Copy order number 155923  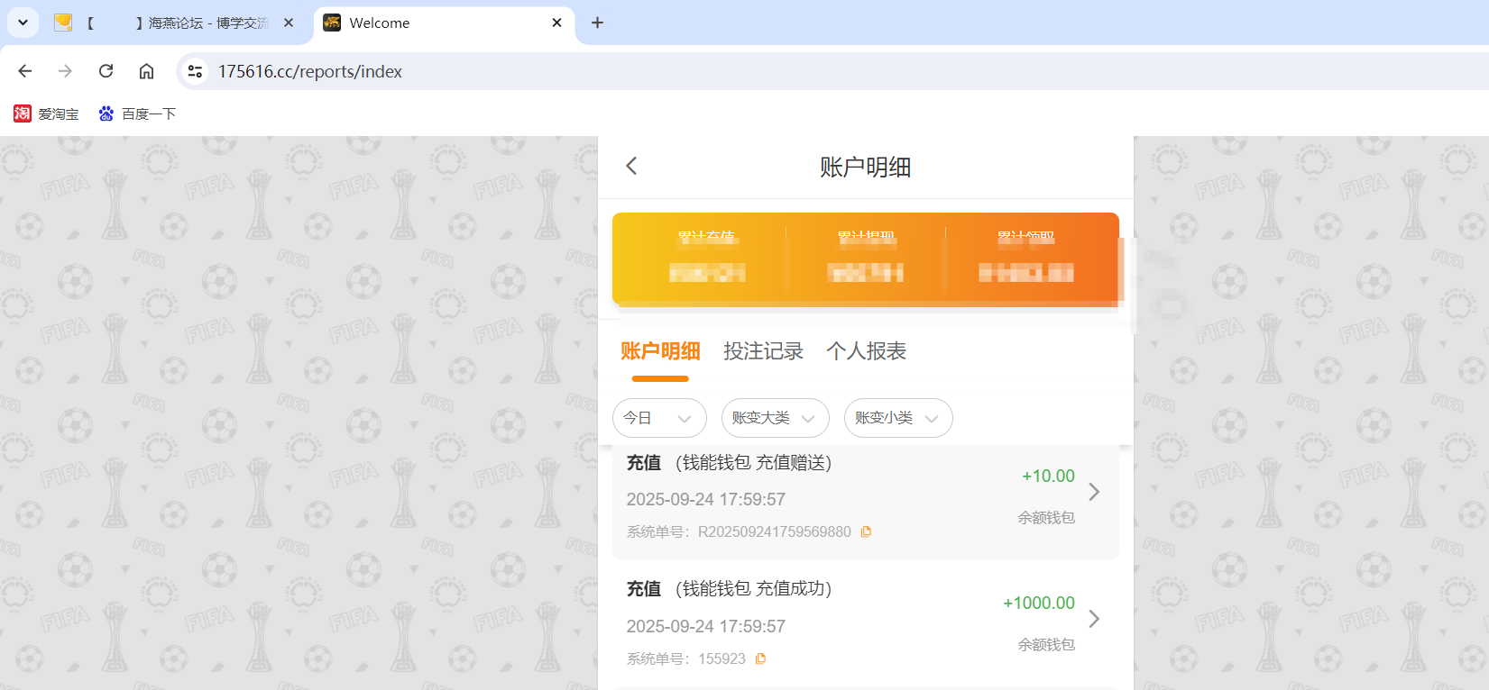[x=760, y=658]
